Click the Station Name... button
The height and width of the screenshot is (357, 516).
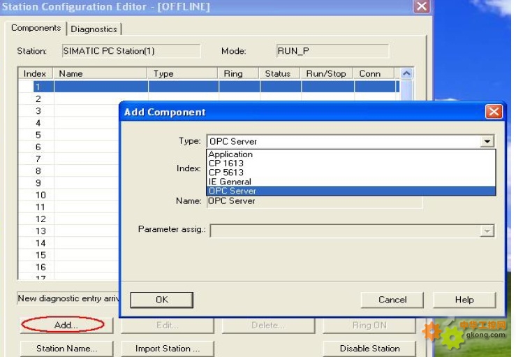(66, 349)
